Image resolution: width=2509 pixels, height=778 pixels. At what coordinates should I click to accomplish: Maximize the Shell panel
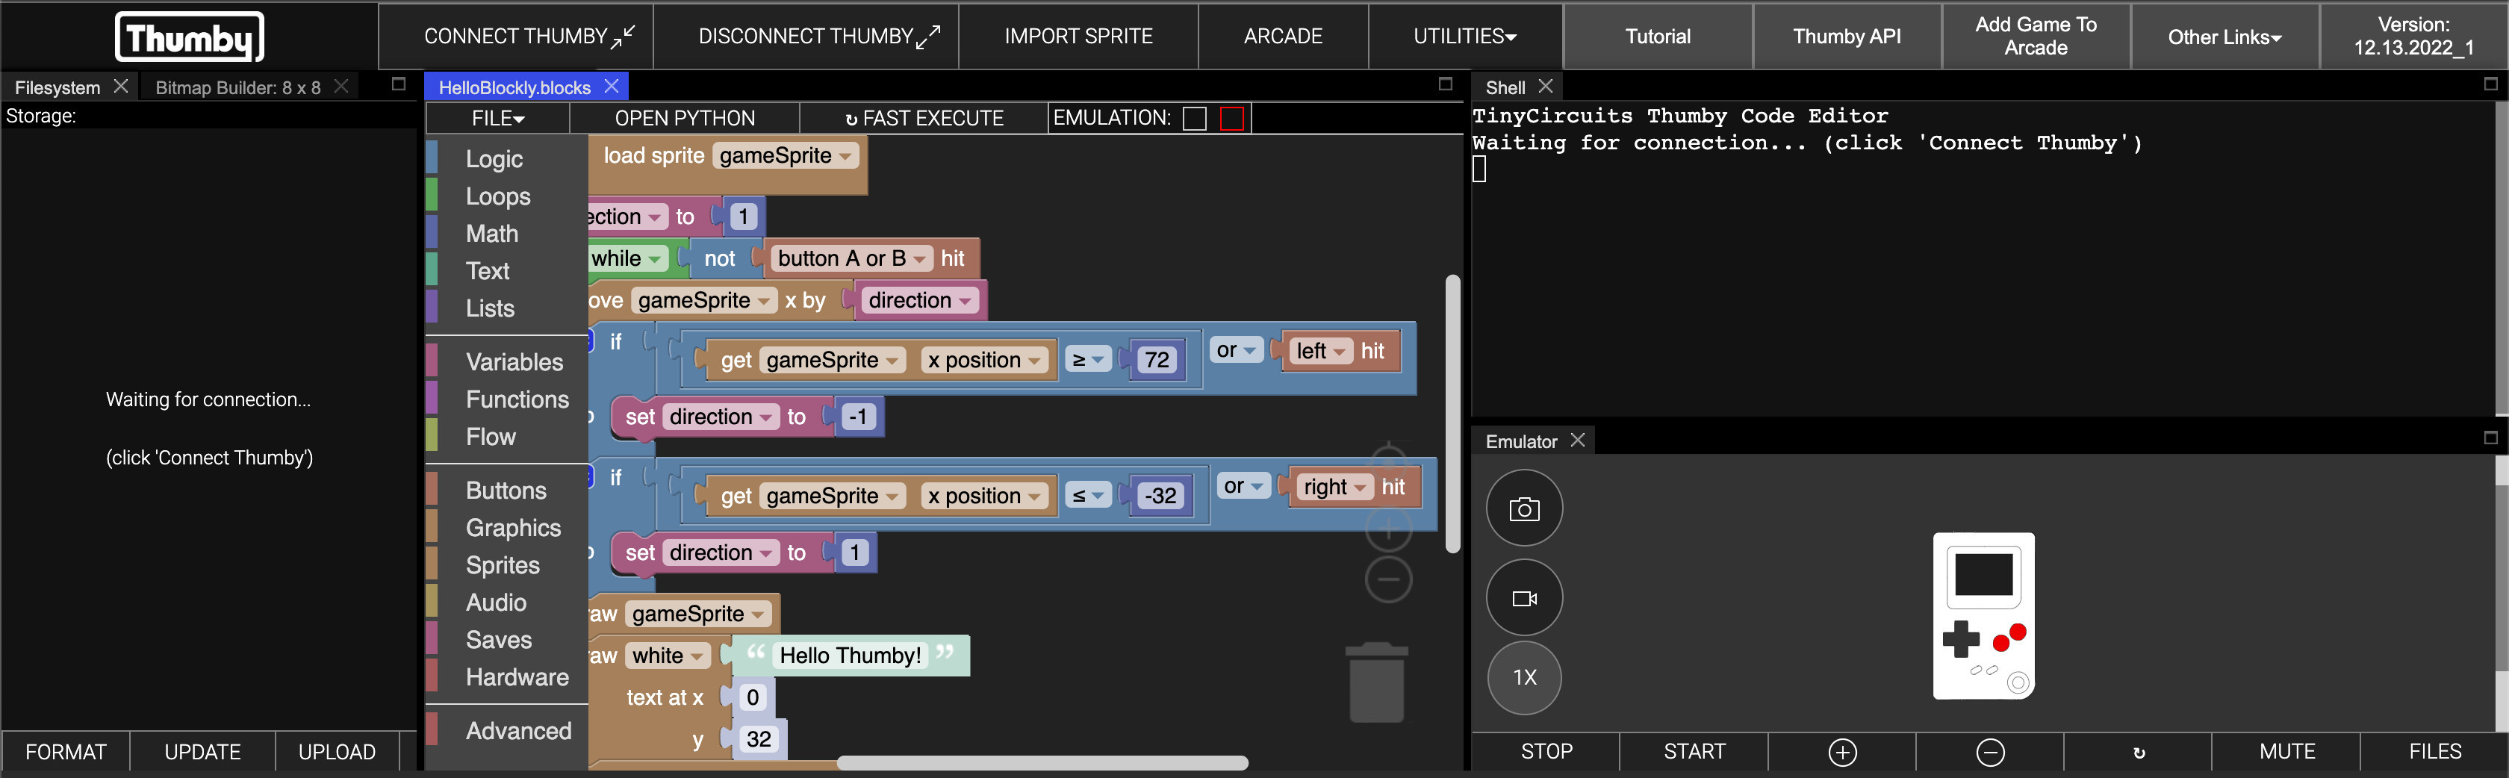(x=2490, y=84)
